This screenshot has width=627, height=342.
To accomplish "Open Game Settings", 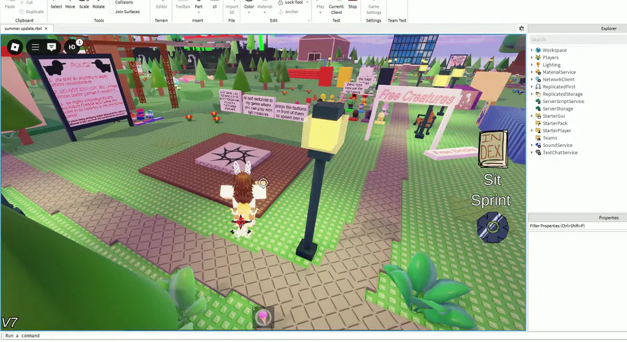I will pos(373,8).
